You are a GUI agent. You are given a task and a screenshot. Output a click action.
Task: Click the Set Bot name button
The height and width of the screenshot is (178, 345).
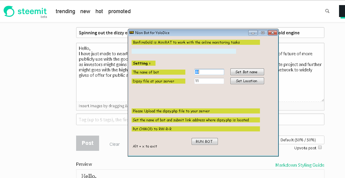point(247,72)
